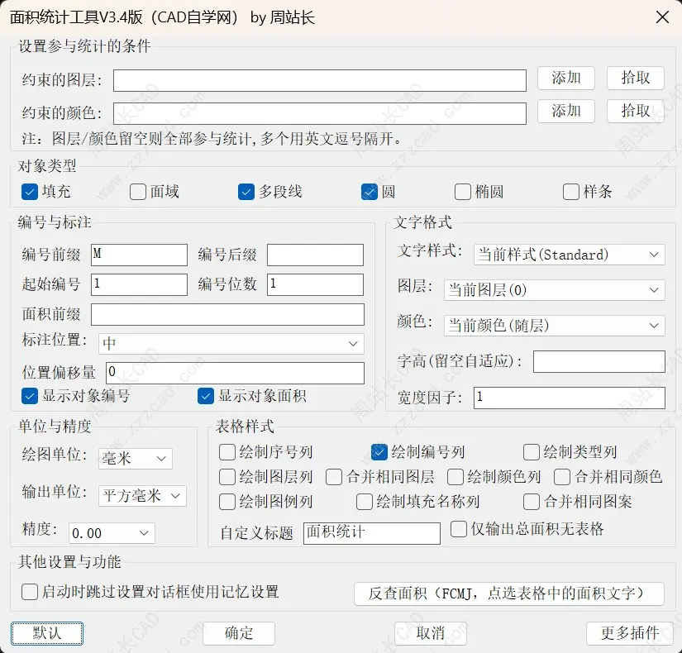
Task: Toggle 显示对象面积 checkbox
Action: coord(205,396)
